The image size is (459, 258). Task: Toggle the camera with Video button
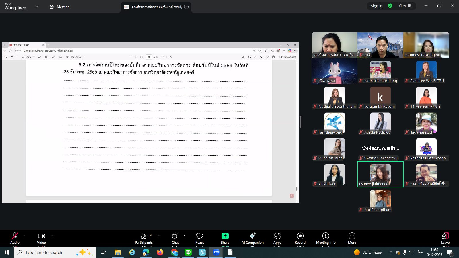(41, 239)
